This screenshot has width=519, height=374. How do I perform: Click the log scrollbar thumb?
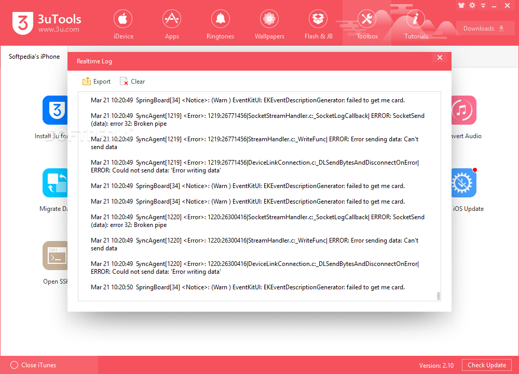(x=438, y=296)
